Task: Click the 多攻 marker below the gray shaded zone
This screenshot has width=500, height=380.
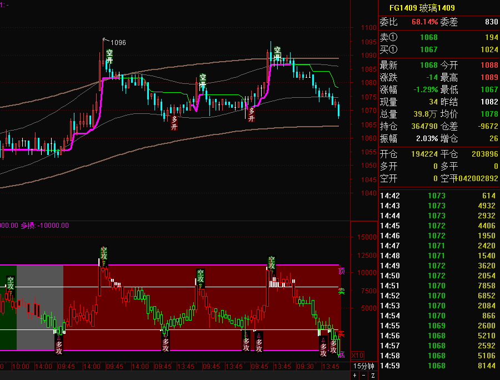Action: pyautogui.click(x=59, y=347)
